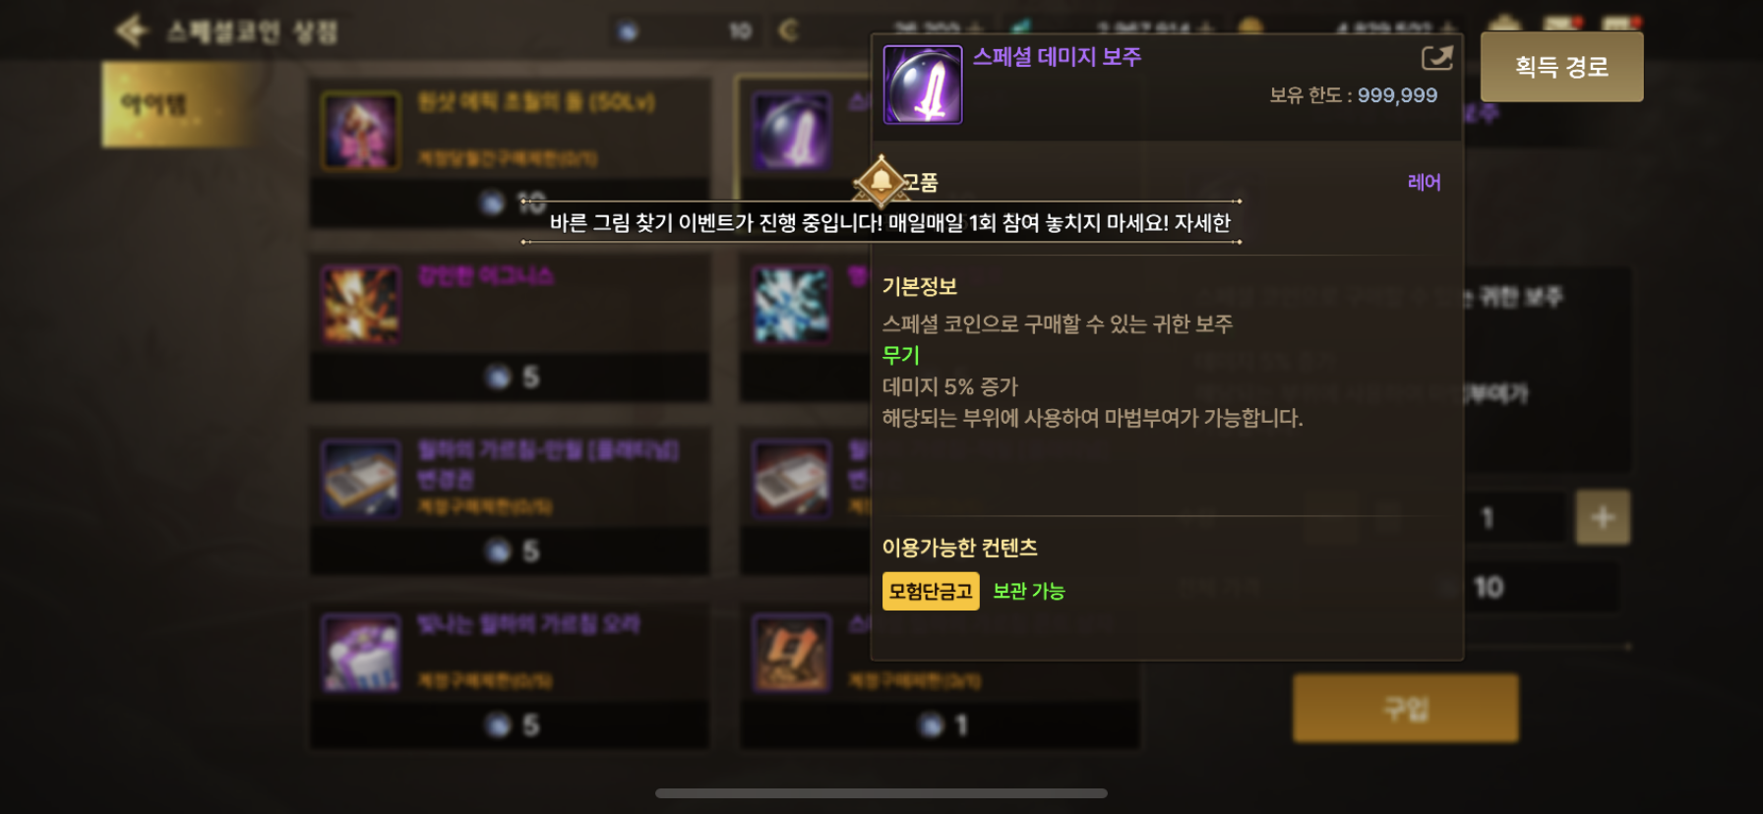This screenshot has width=1763, height=814.
Task: Click the 모험단금고 yellow content tag
Action: [931, 591]
